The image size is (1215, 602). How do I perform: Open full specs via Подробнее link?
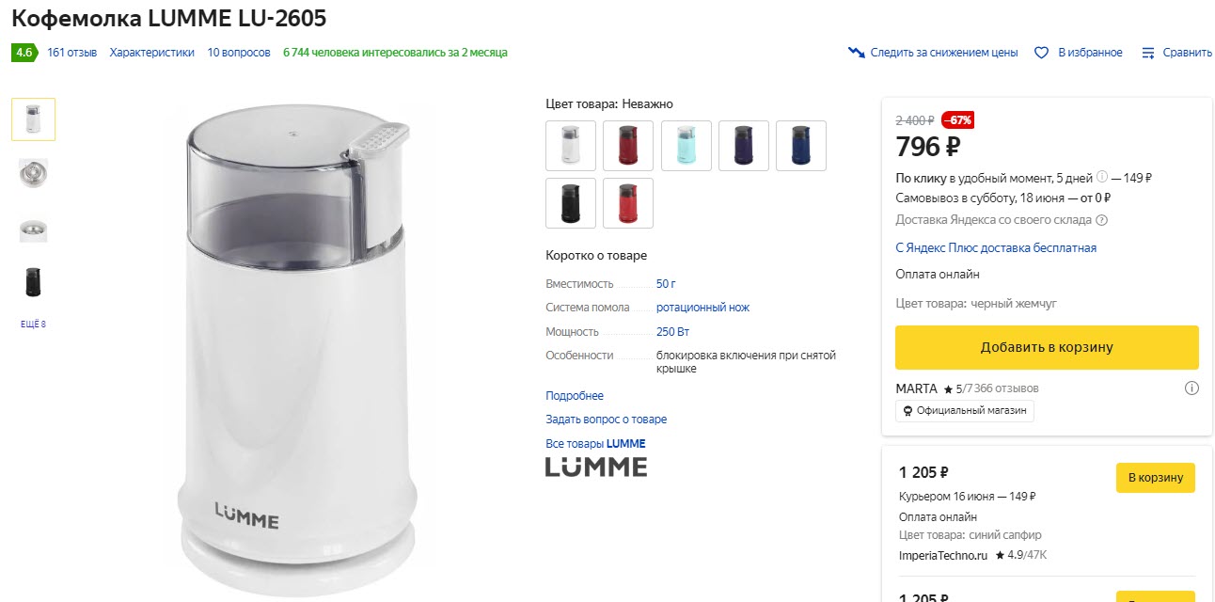pos(574,395)
